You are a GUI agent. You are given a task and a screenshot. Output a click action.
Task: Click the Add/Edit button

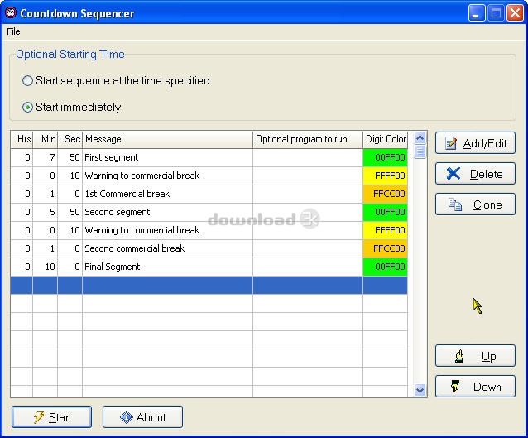click(x=475, y=143)
